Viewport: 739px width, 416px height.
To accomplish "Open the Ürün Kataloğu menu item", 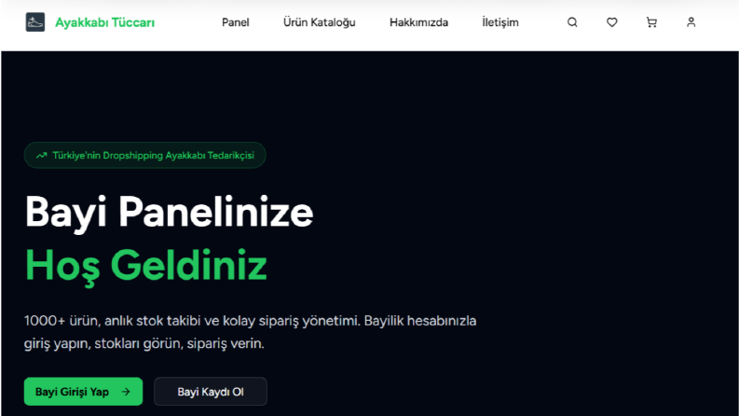I will [x=319, y=22].
